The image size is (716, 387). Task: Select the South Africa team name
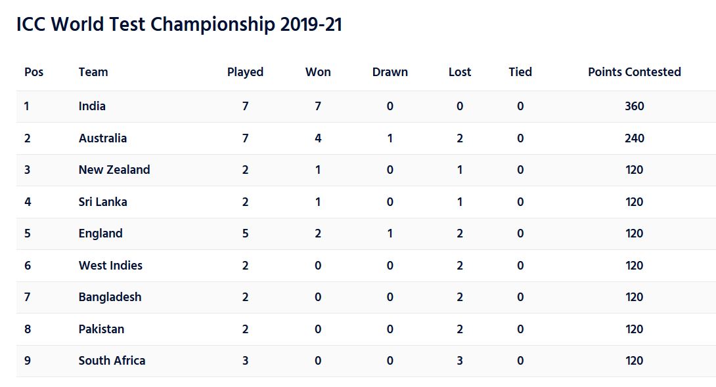(x=112, y=361)
